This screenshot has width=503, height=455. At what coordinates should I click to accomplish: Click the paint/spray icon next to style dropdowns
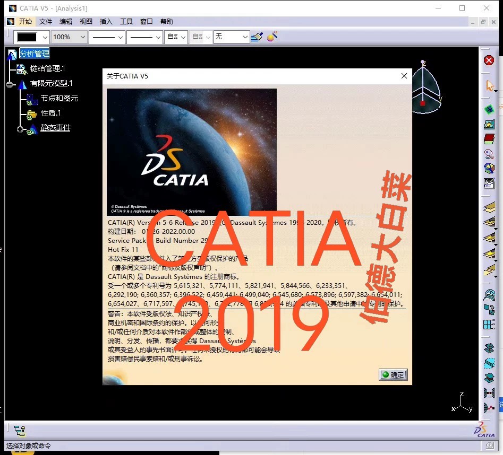tap(272, 37)
